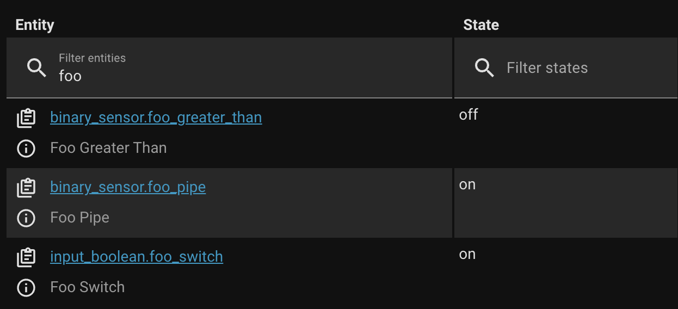The width and height of the screenshot is (678, 309).
Task: Click the magnifier icon in Filter states
Action: pos(484,68)
